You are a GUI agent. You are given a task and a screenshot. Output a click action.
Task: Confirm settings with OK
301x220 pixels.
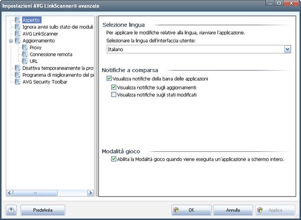click(x=191, y=210)
